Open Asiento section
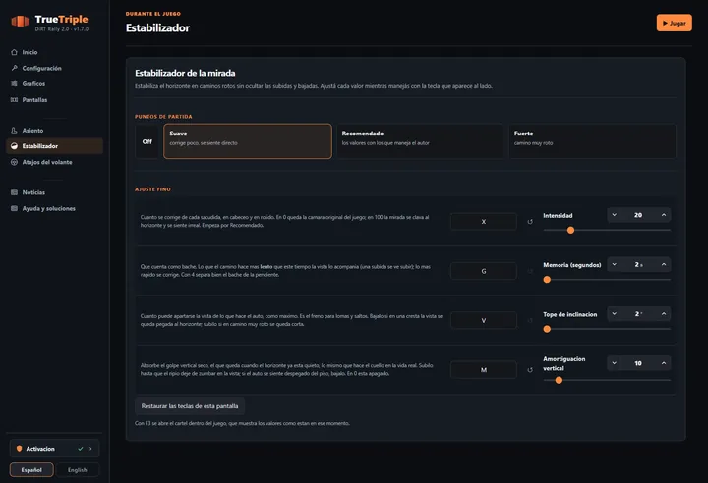 tap(54, 131)
